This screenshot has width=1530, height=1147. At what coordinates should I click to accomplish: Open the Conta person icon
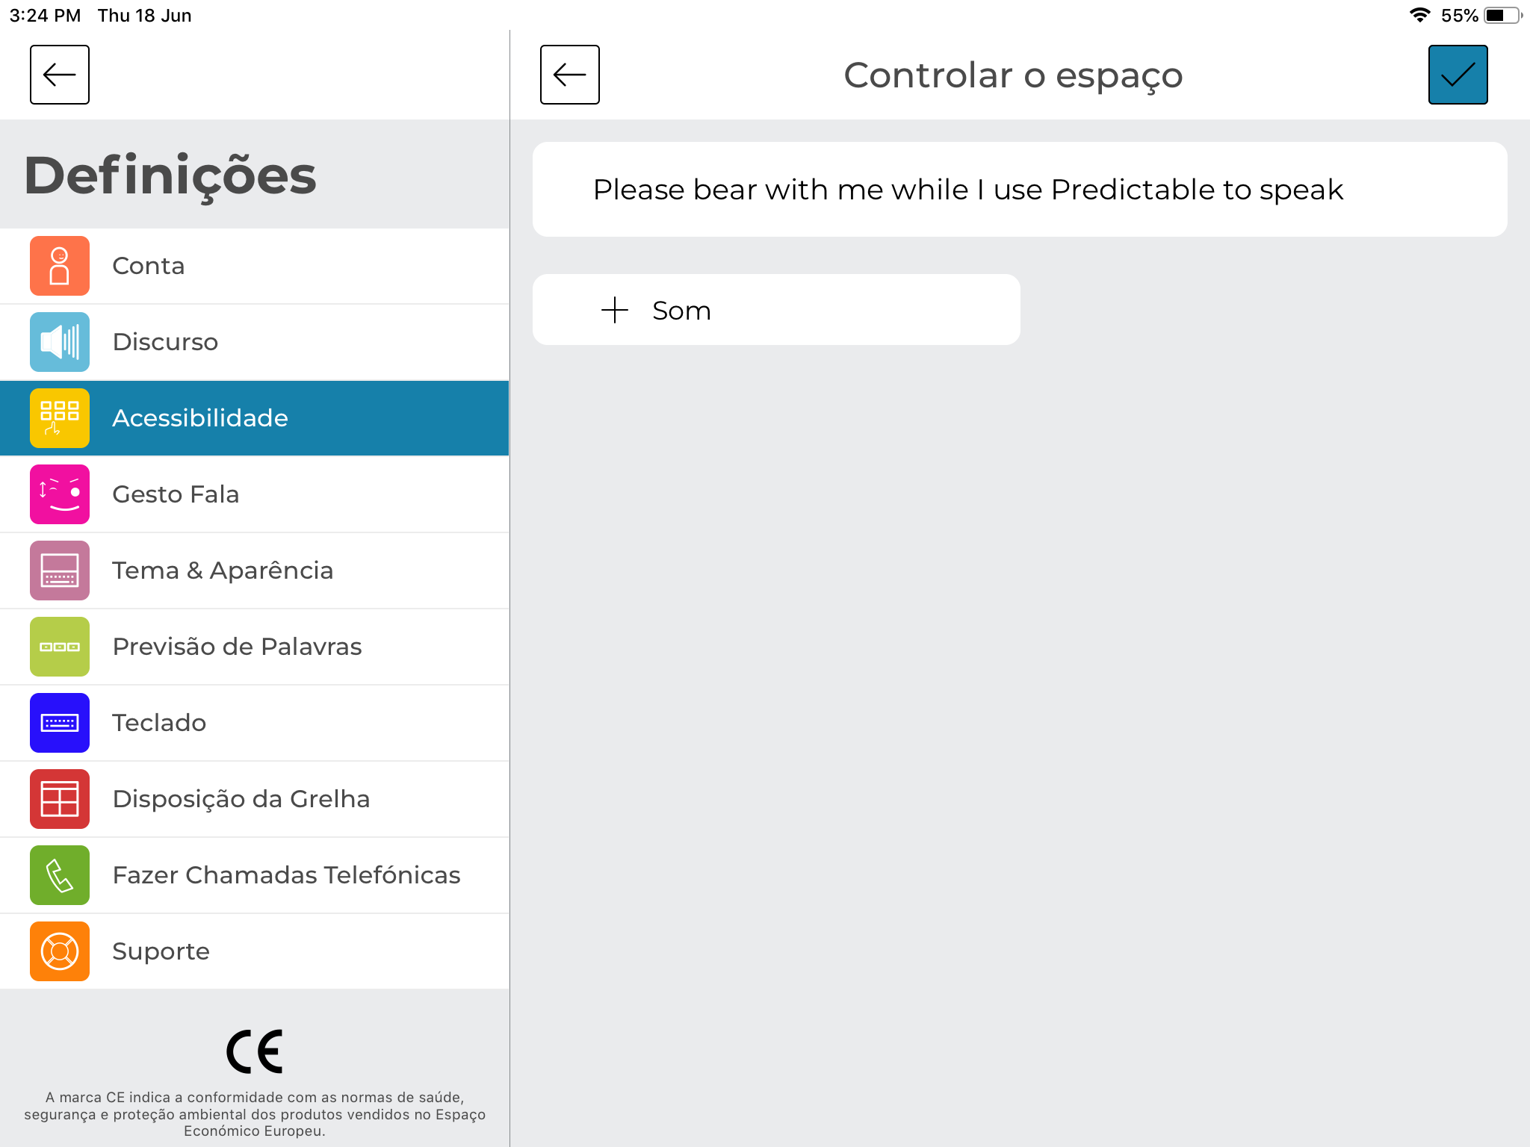pos(60,266)
